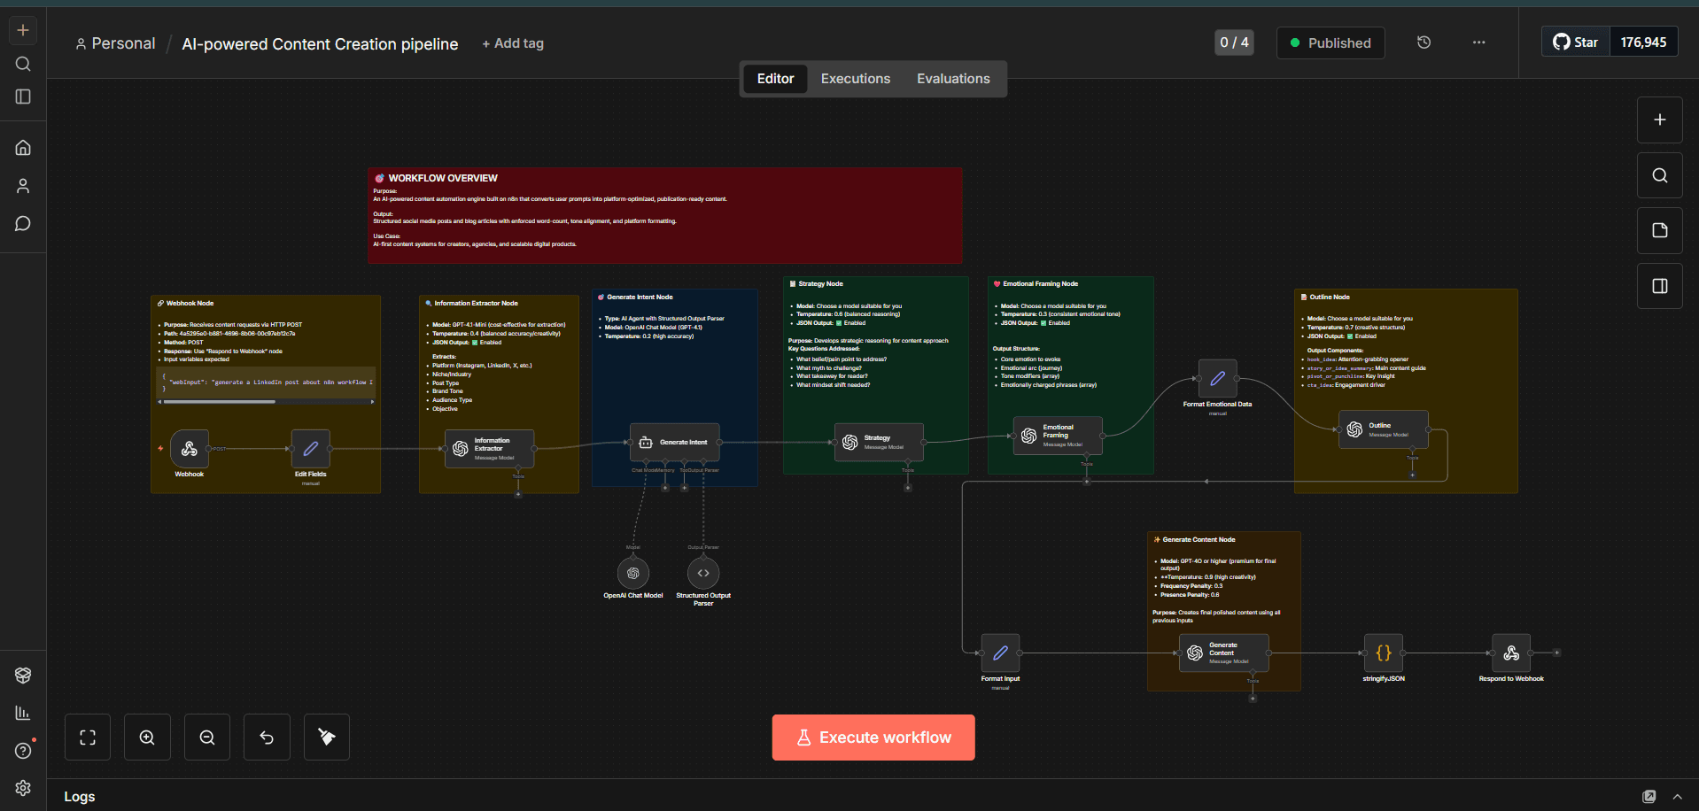Click the Strategy Node sticky note title
Image resolution: width=1699 pixels, height=811 pixels.
click(x=820, y=284)
